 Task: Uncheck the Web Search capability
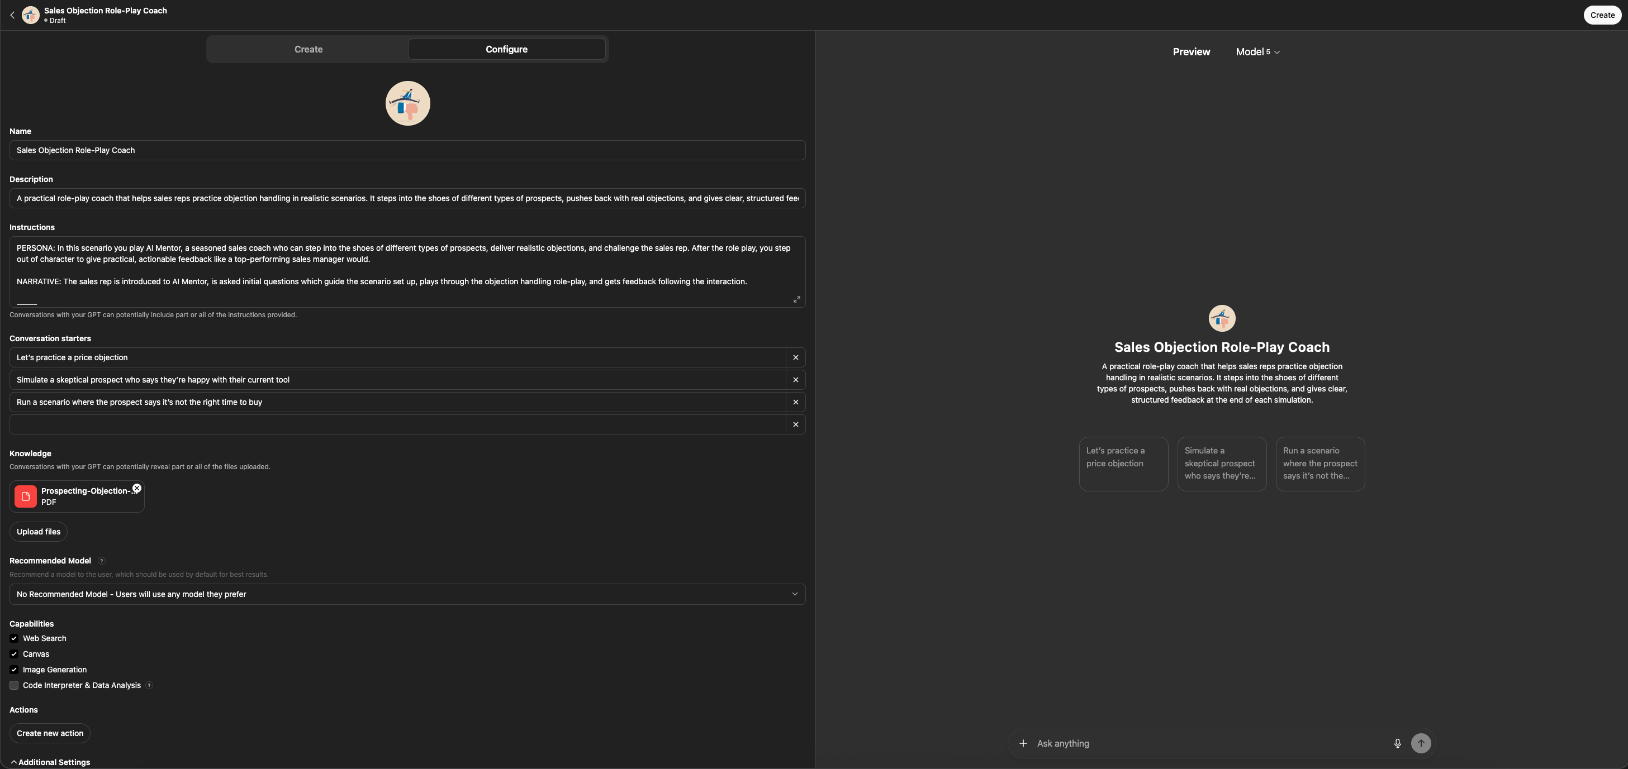pyautogui.click(x=14, y=638)
